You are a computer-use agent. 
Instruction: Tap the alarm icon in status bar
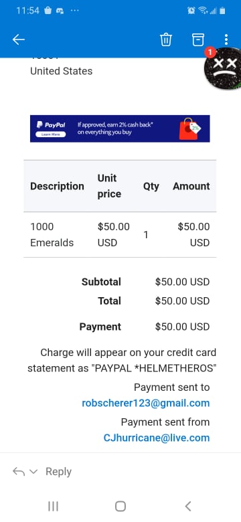191,11
